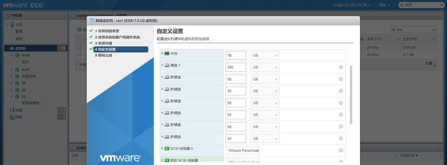Click the 内存 value field showing 16
Screen dimensions: 447x165
coord(236,55)
